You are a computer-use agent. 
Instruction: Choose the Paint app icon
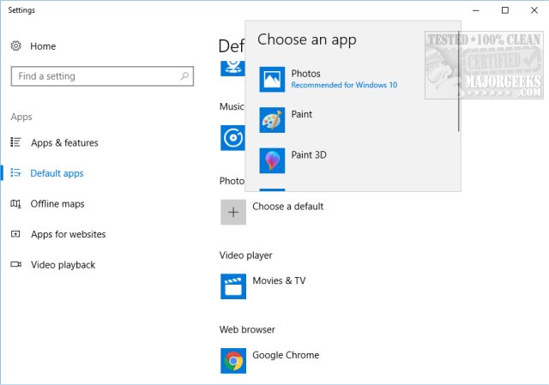(272, 120)
